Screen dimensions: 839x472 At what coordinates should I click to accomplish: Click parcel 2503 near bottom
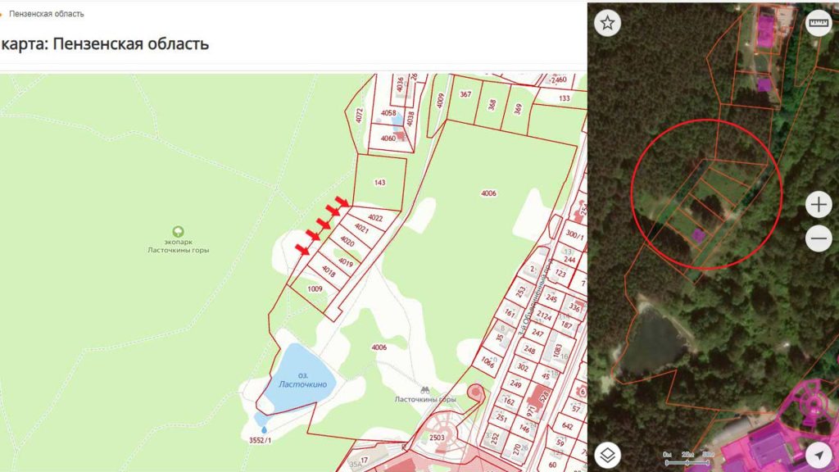(437, 438)
